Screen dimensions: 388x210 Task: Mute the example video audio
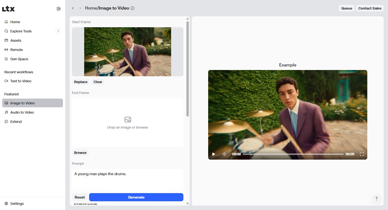[x=224, y=154]
